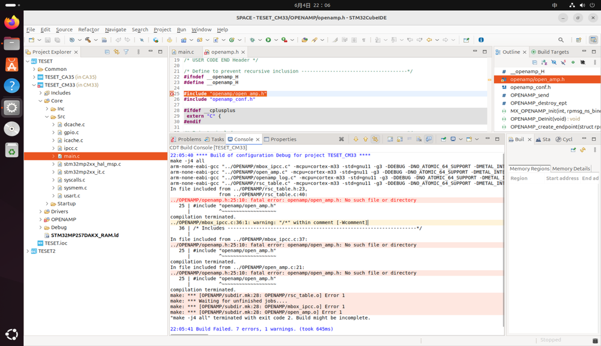
Task: Open Firefox from the Ubuntu dock
Action: coord(11,22)
